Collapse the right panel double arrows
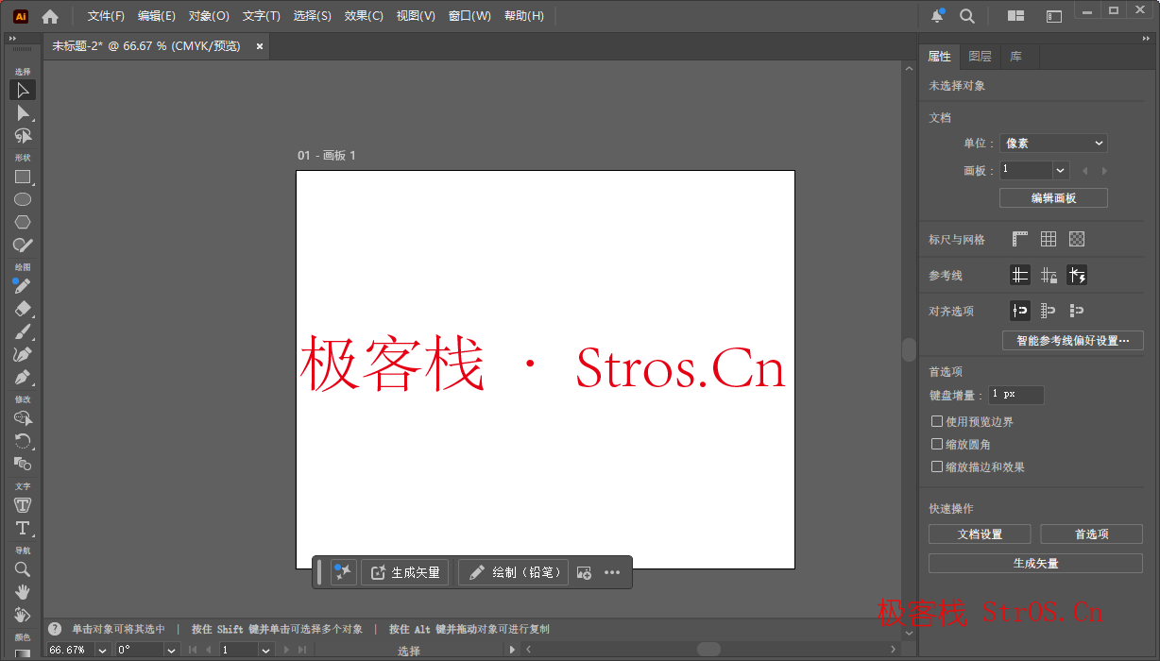Viewport: 1160px width, 661px height. [1147, 38]
